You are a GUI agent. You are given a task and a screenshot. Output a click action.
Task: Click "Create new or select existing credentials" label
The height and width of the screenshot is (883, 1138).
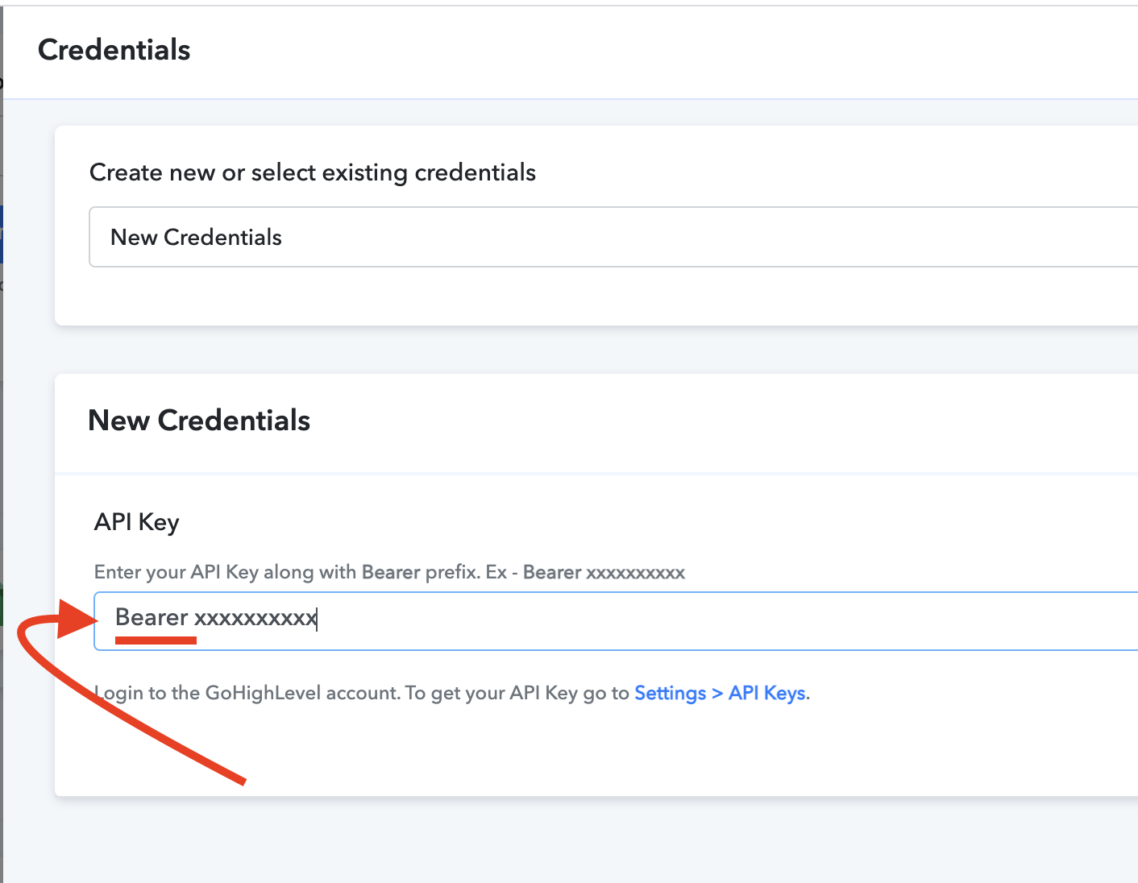click(313, 172)
